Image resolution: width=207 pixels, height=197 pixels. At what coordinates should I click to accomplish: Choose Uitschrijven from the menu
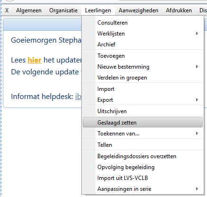coord(143,111)
